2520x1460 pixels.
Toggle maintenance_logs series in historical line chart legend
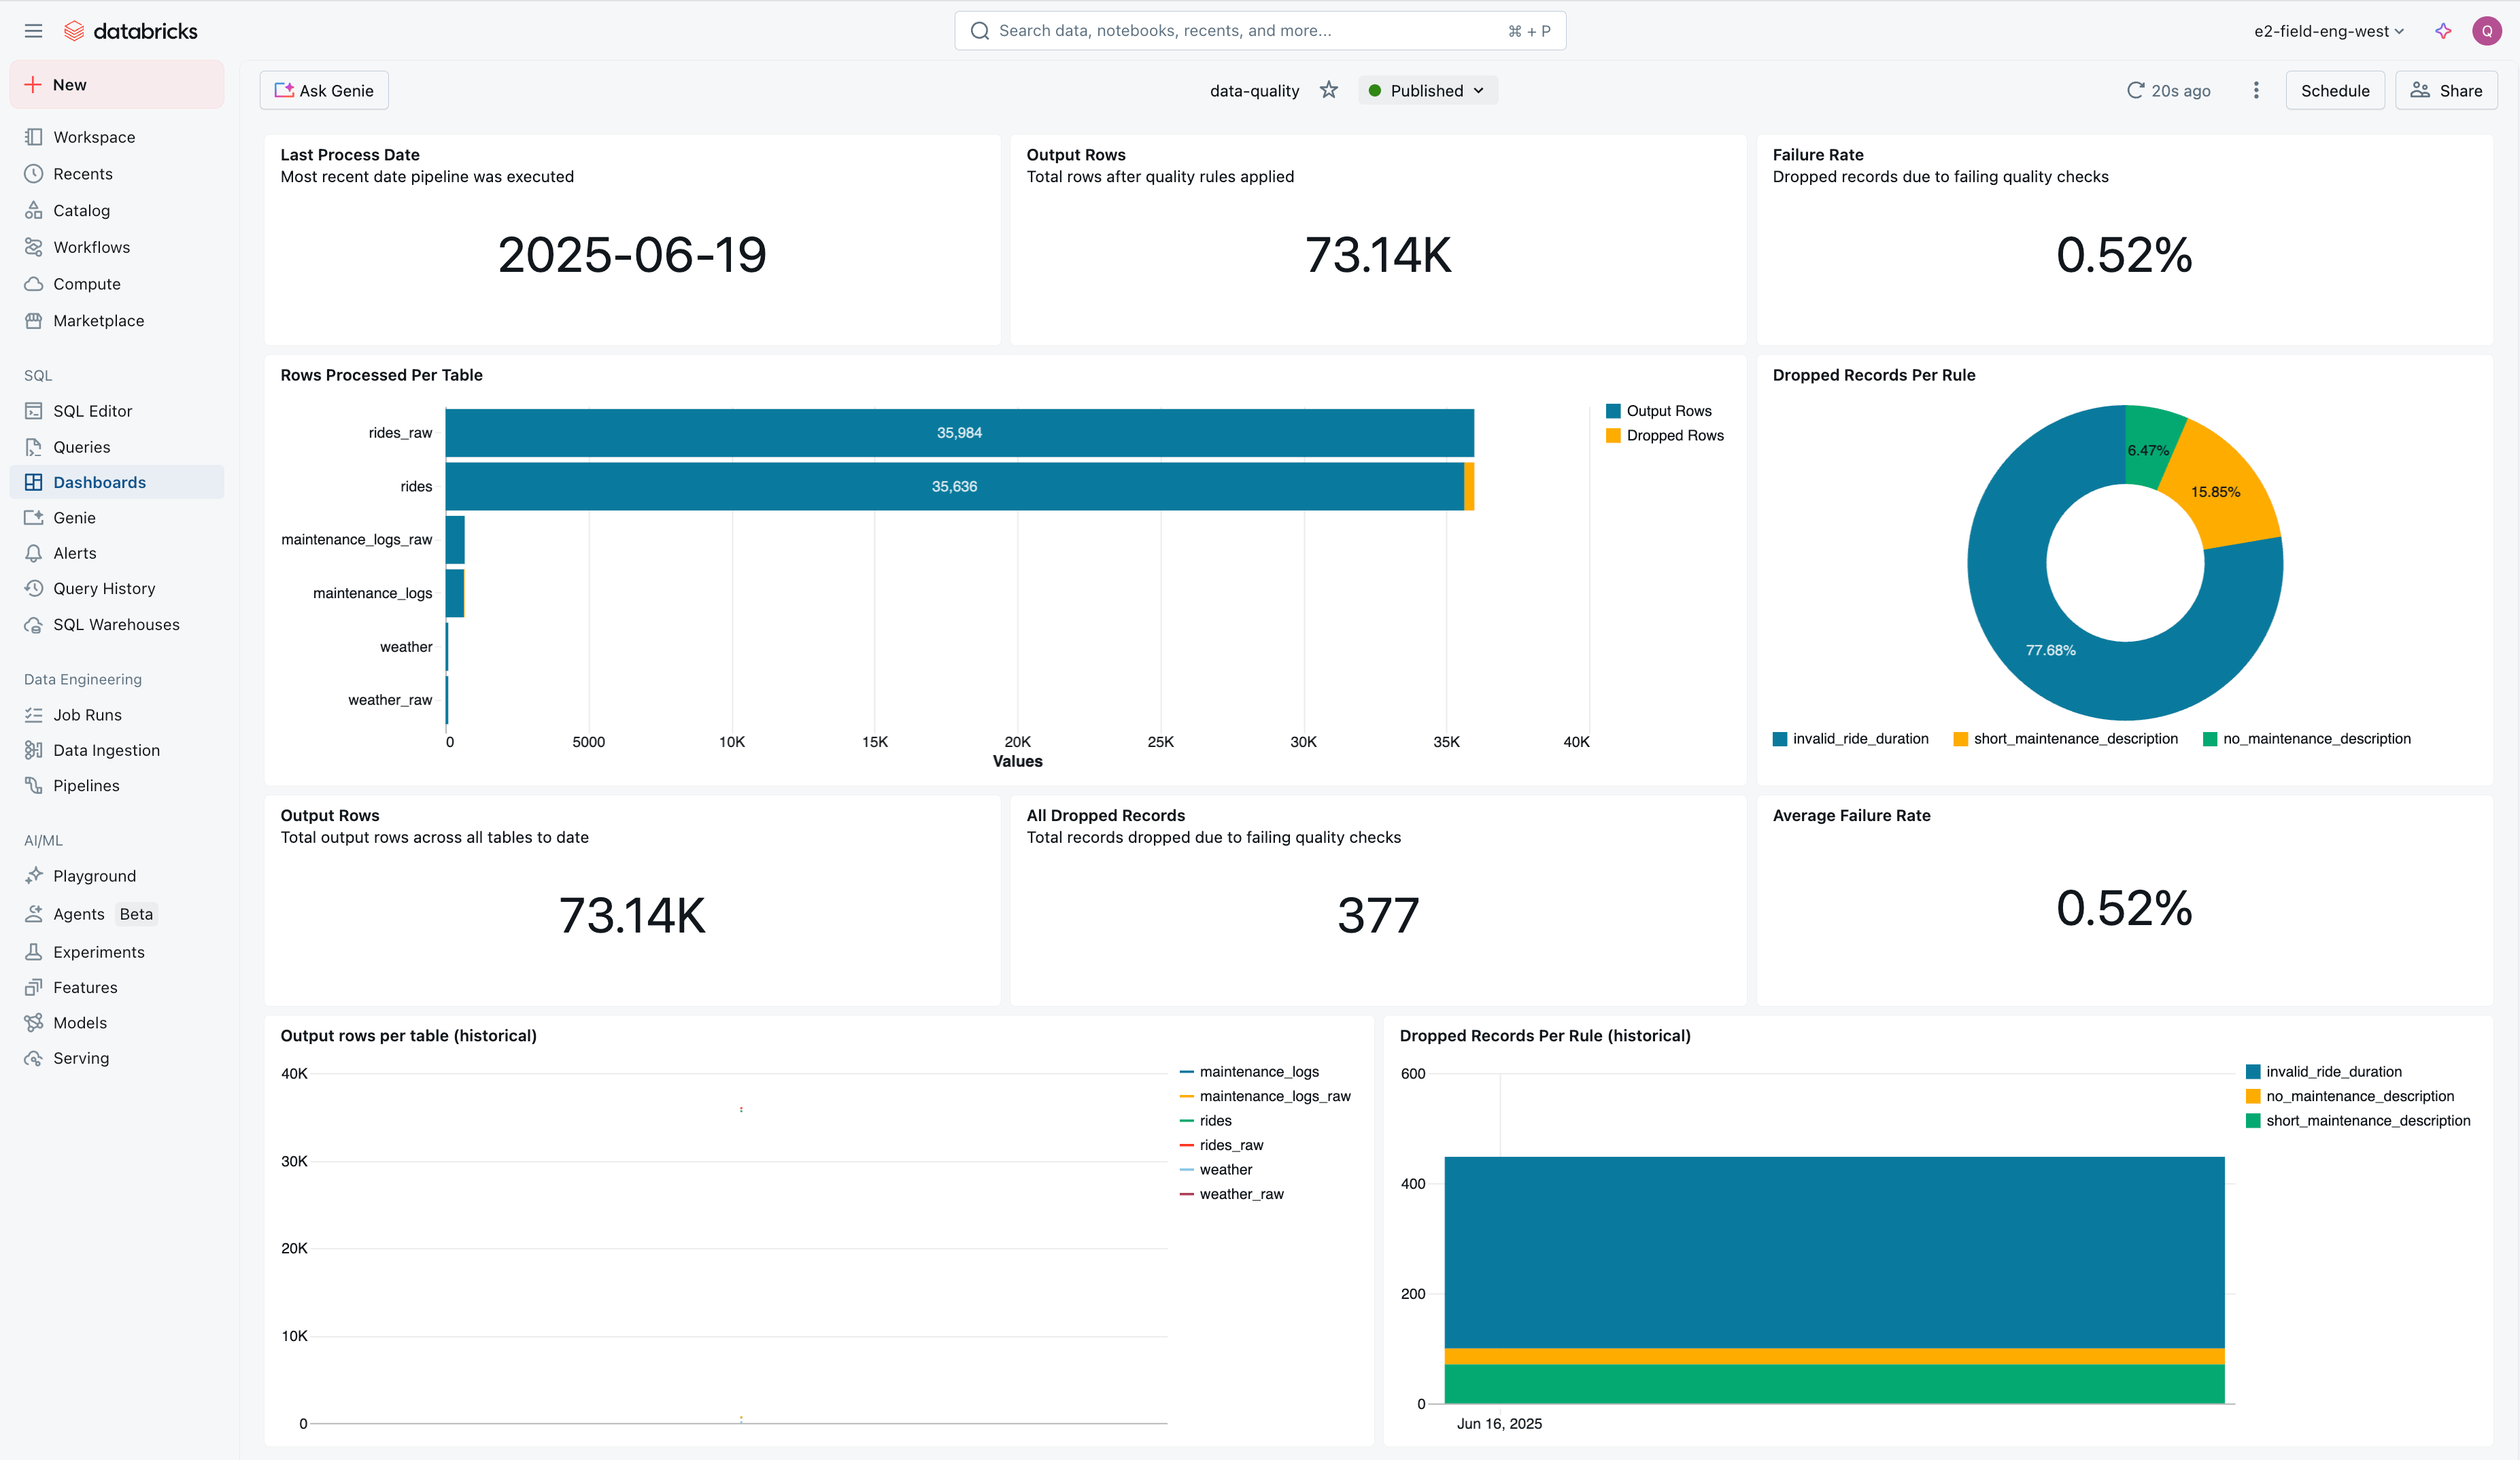(1250, 1071)
